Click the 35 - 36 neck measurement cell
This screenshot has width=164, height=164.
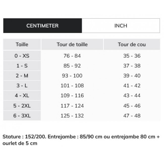(132, 56)
